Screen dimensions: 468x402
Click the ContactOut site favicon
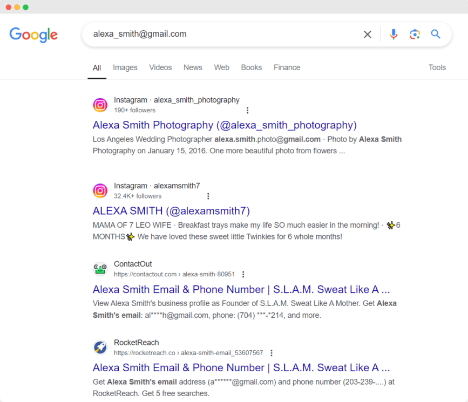[x=100, y=269]
